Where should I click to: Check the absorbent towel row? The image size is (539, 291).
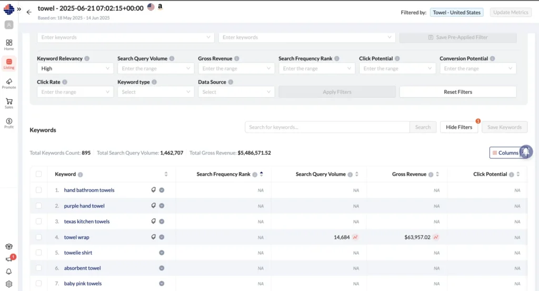pyautogui.click(x=38, y=268)
